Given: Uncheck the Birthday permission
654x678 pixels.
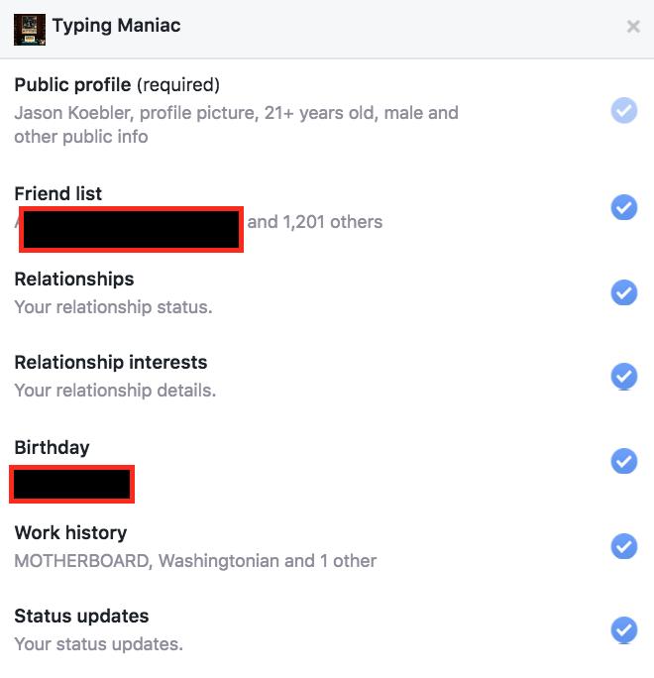Looking at the screenshot, I should [623, 461].
